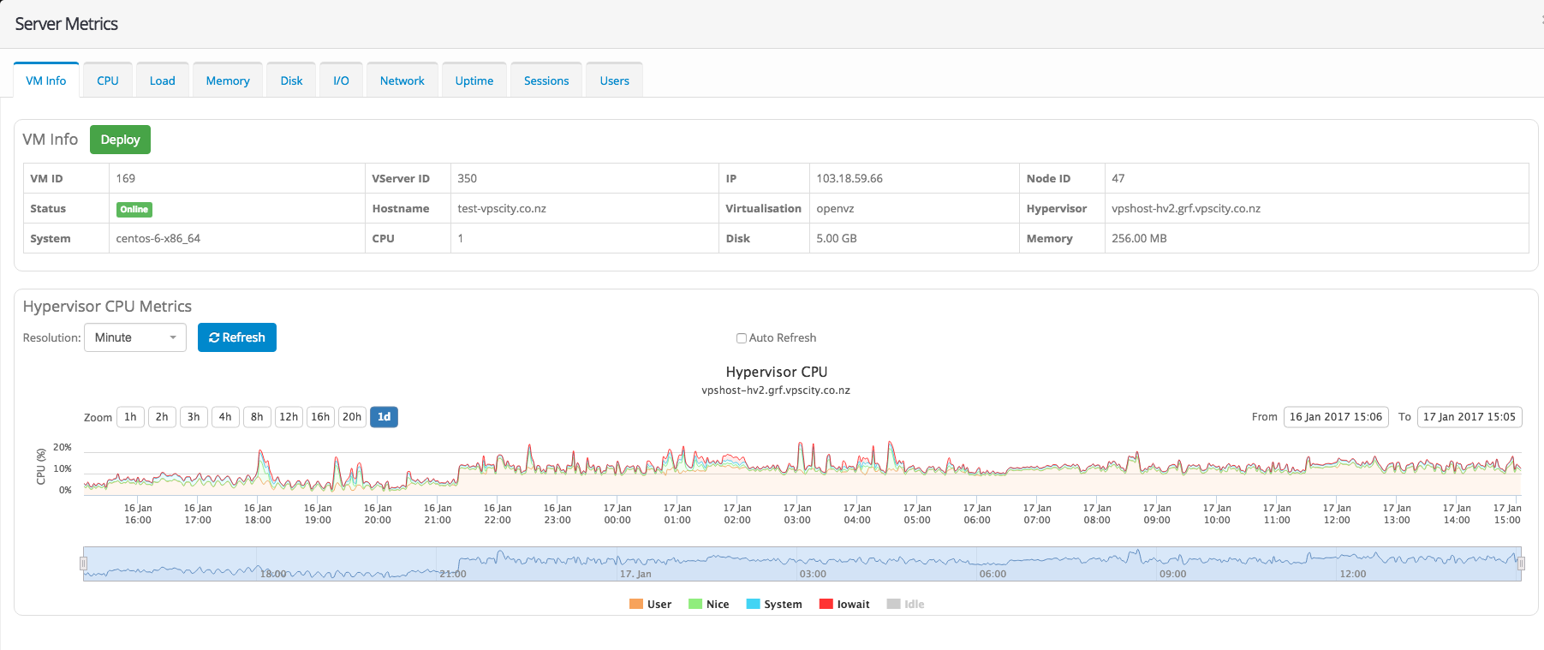Viewport: 1544px width, 650px height.
Task: Click the right navigator range handle
Action: pos(1521,564)
